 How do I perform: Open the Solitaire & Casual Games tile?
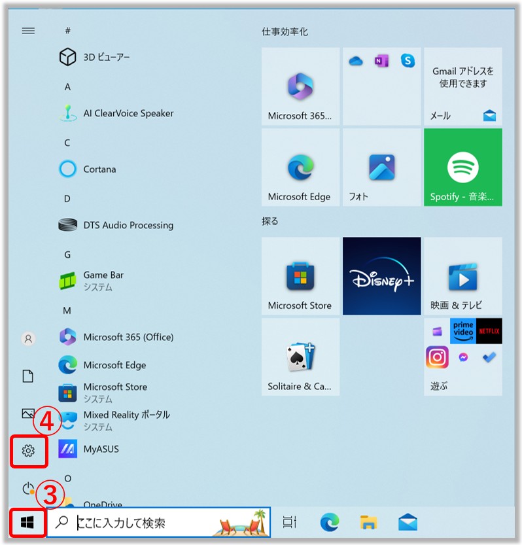301,357
